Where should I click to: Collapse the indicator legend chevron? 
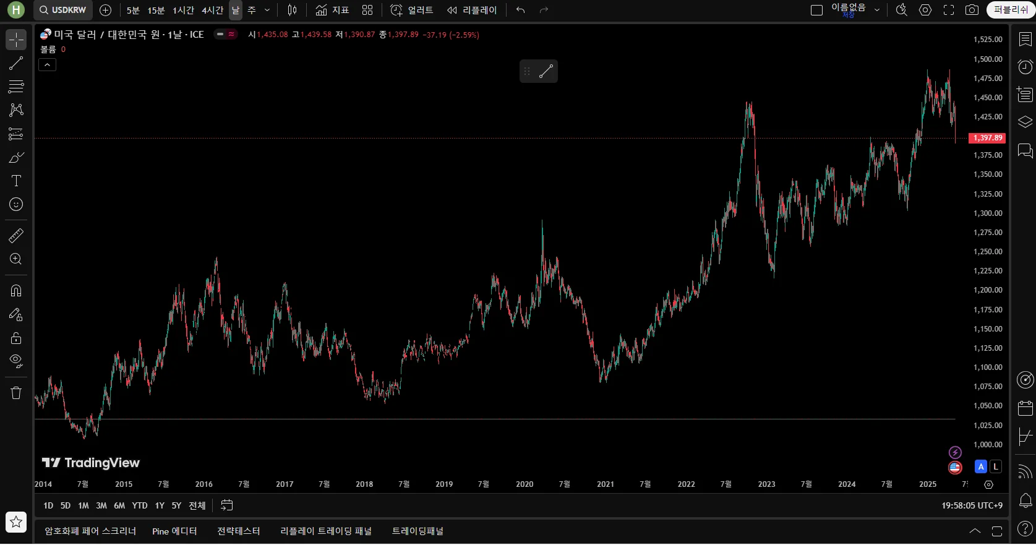(x=48, y=64)
